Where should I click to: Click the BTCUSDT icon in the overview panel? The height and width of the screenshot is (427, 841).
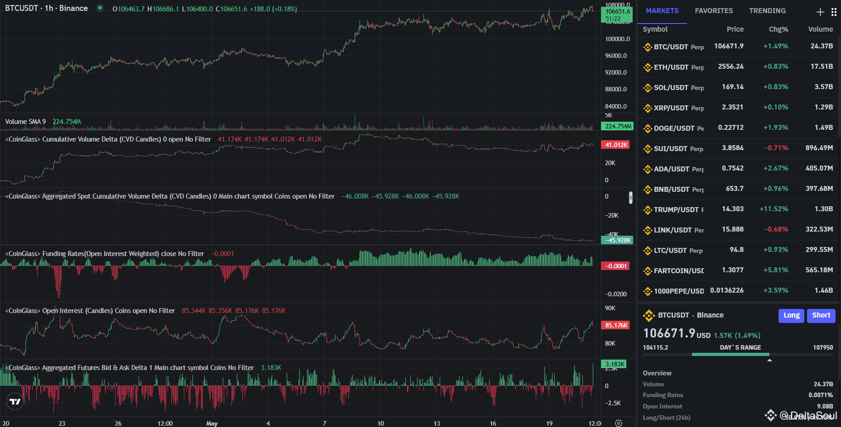coord(649,315)
